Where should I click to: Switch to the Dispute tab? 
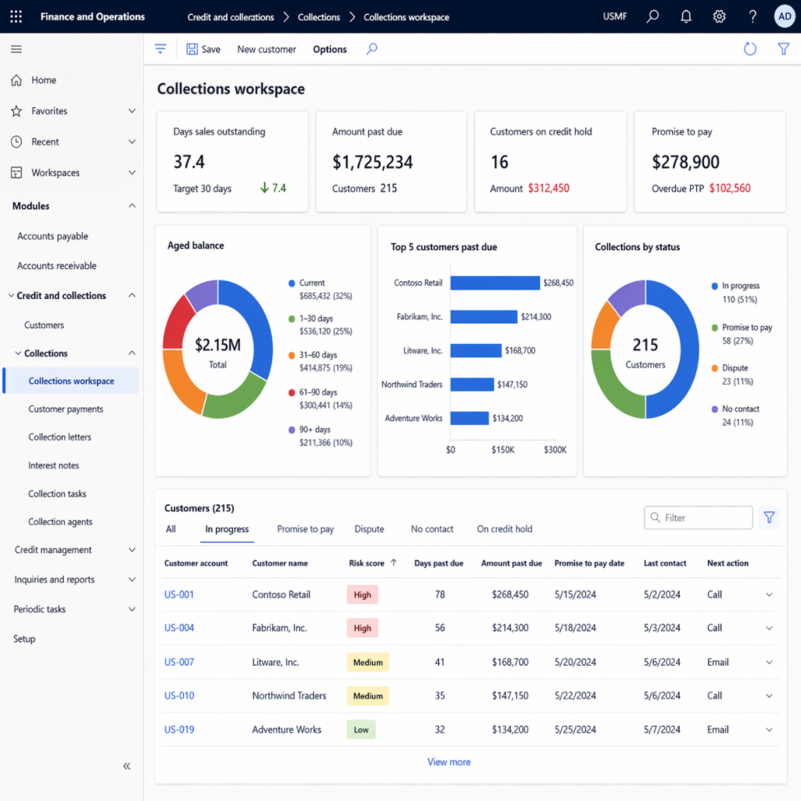click(x=369, y=530)
